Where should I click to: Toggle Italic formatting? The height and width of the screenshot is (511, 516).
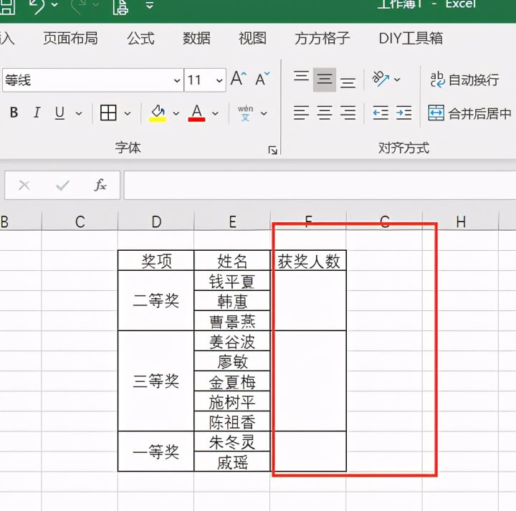[37, 113]
